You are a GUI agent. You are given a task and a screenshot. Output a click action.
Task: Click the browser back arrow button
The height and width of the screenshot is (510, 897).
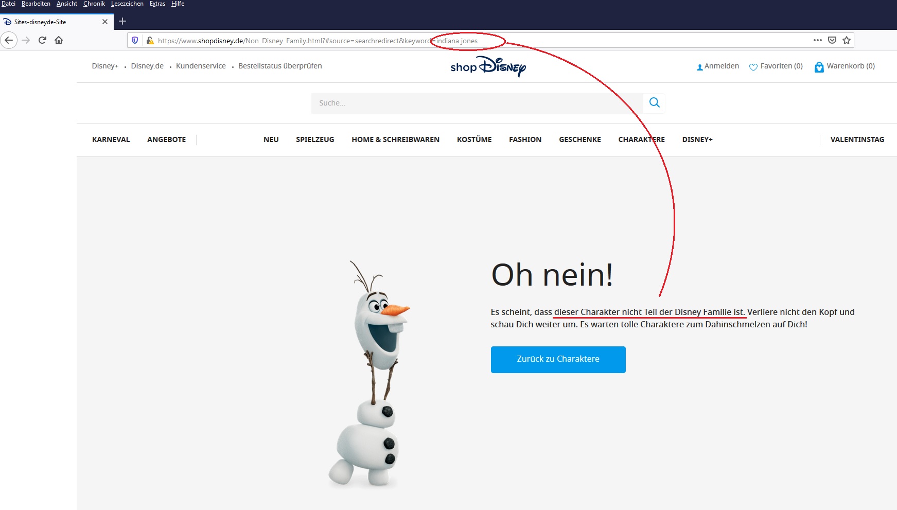point(9,40)
